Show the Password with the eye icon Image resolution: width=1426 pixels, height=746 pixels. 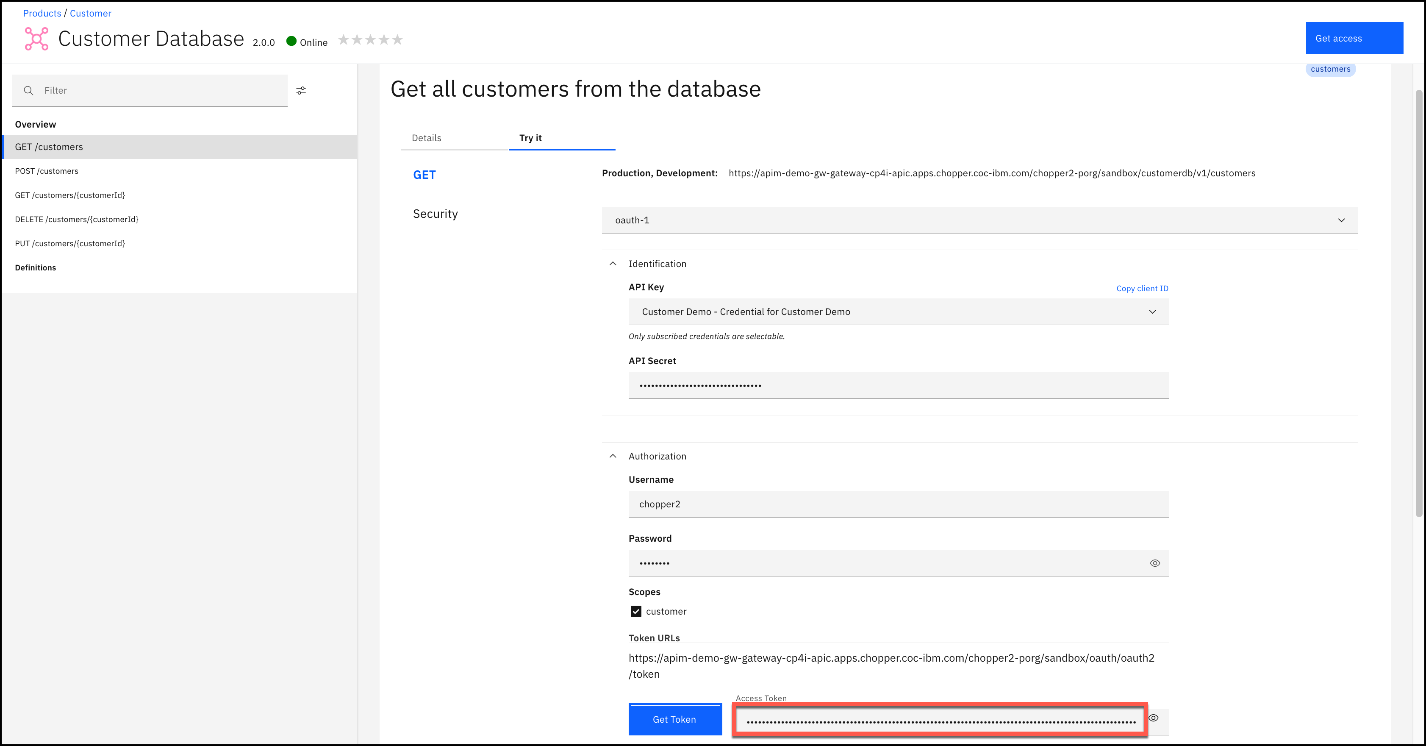tap(1155, 563)
